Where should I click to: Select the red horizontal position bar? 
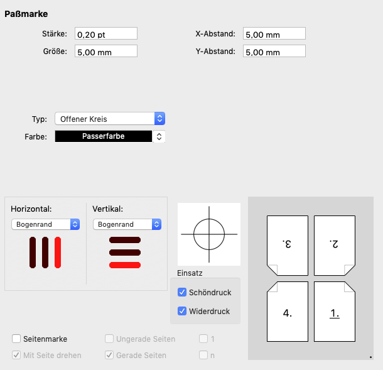[x=58, y=253]
